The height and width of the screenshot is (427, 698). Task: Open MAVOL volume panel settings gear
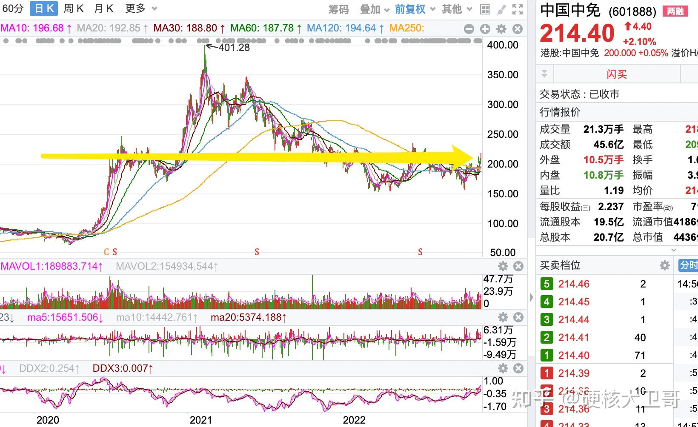tap(503, 266)
